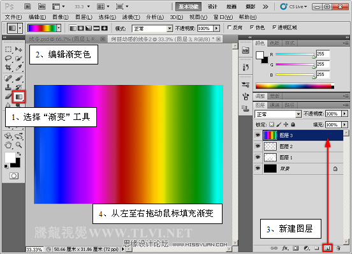352x254 pixels.
Task: Launch Bridge from the top bar
Action: pyautogui.click(x=27, y=6)
